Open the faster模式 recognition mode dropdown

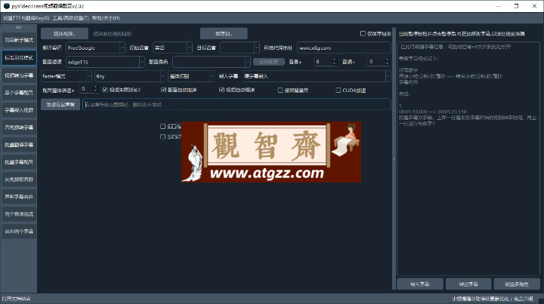(66, 76)
